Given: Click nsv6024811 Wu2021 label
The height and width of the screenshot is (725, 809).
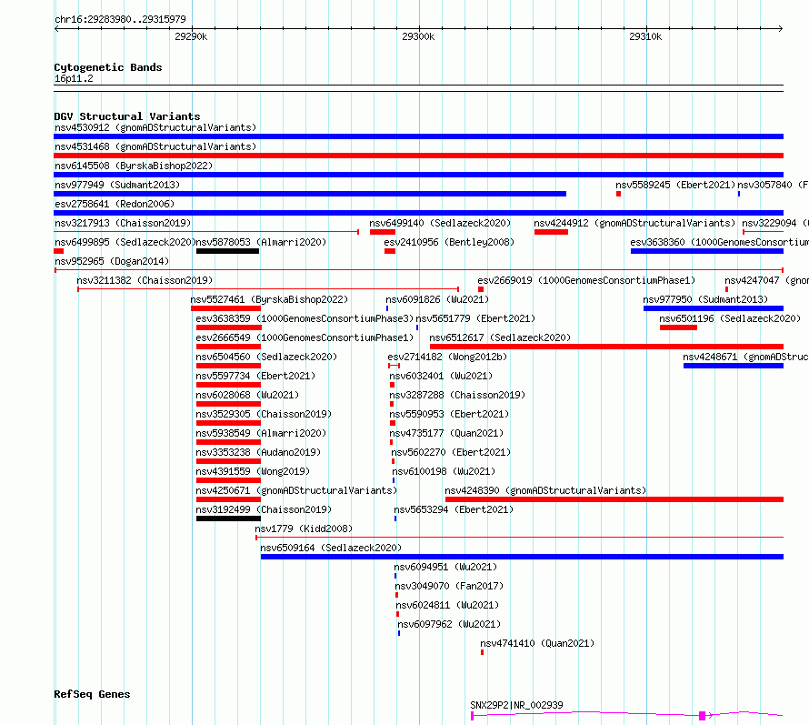Looking at the screenshot, I should pyautogui.click(x=447, y=605).
